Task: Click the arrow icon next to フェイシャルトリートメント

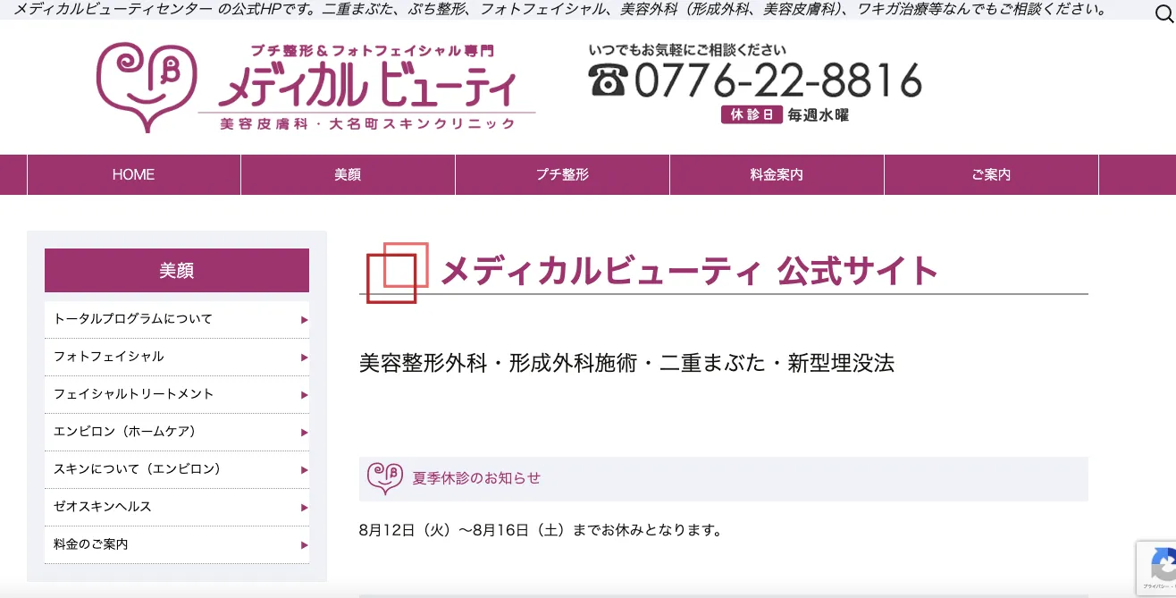Action: click(304, 393)
